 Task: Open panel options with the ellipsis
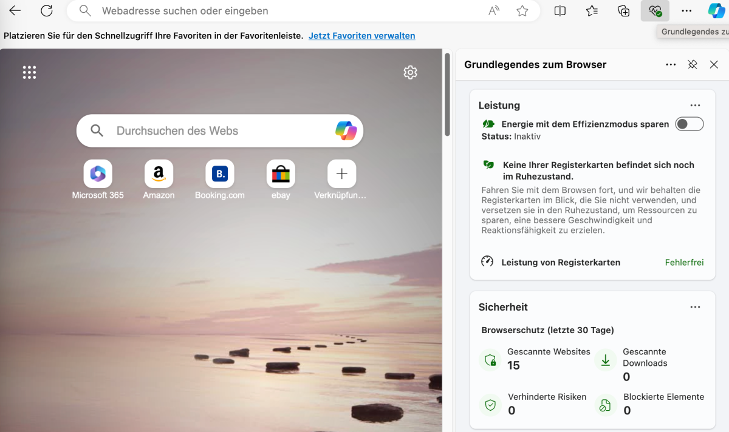pyautogui.click(x=671, y=64)
